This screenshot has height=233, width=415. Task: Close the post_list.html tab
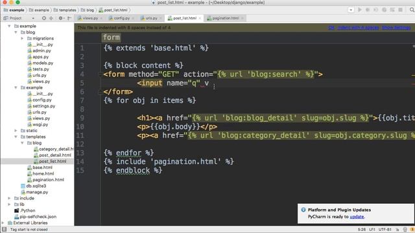200,18
